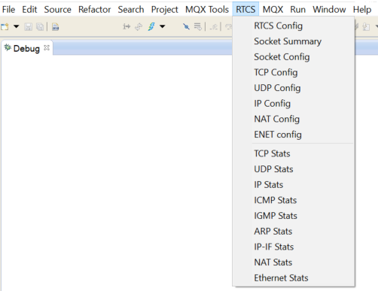Close the open RTCS menu

tap(245, 10)
